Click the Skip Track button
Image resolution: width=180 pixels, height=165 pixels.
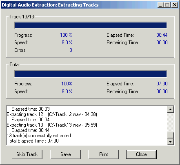(27, 154)
